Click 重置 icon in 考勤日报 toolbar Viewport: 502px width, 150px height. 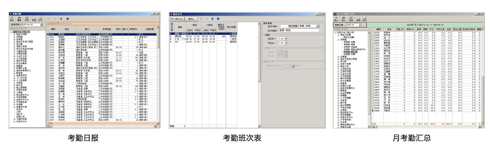click(x=19, y=19)
